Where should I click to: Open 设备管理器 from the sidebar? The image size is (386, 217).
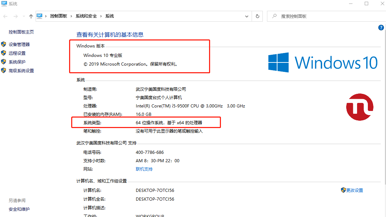click(19, 45)
